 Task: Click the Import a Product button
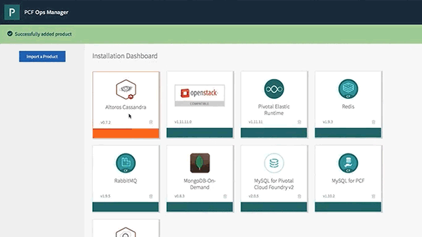click(42, 57)
